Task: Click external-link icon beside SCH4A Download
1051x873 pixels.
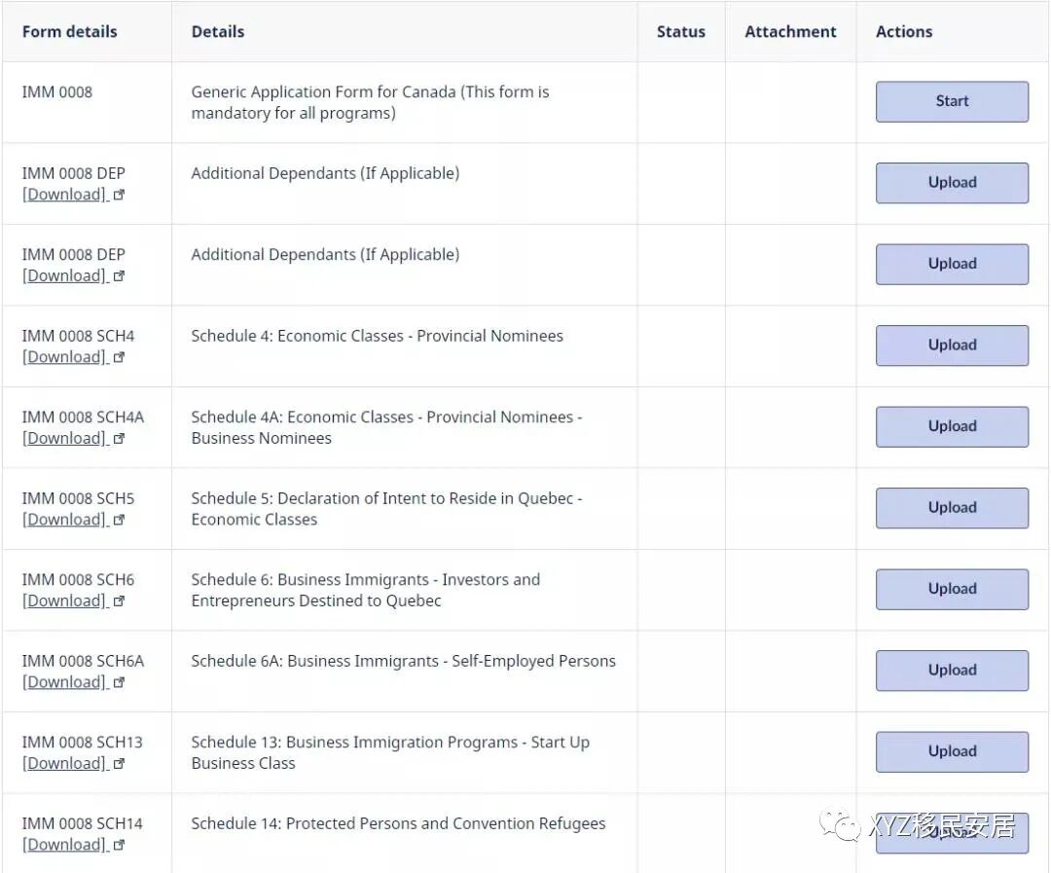Action: click(120, 439)
